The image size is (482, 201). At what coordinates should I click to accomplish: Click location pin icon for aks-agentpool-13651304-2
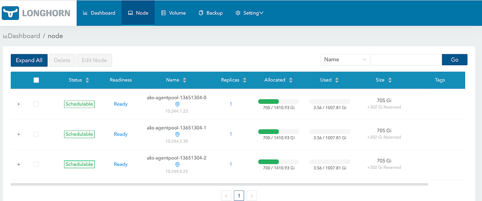[x=177, y=165]
